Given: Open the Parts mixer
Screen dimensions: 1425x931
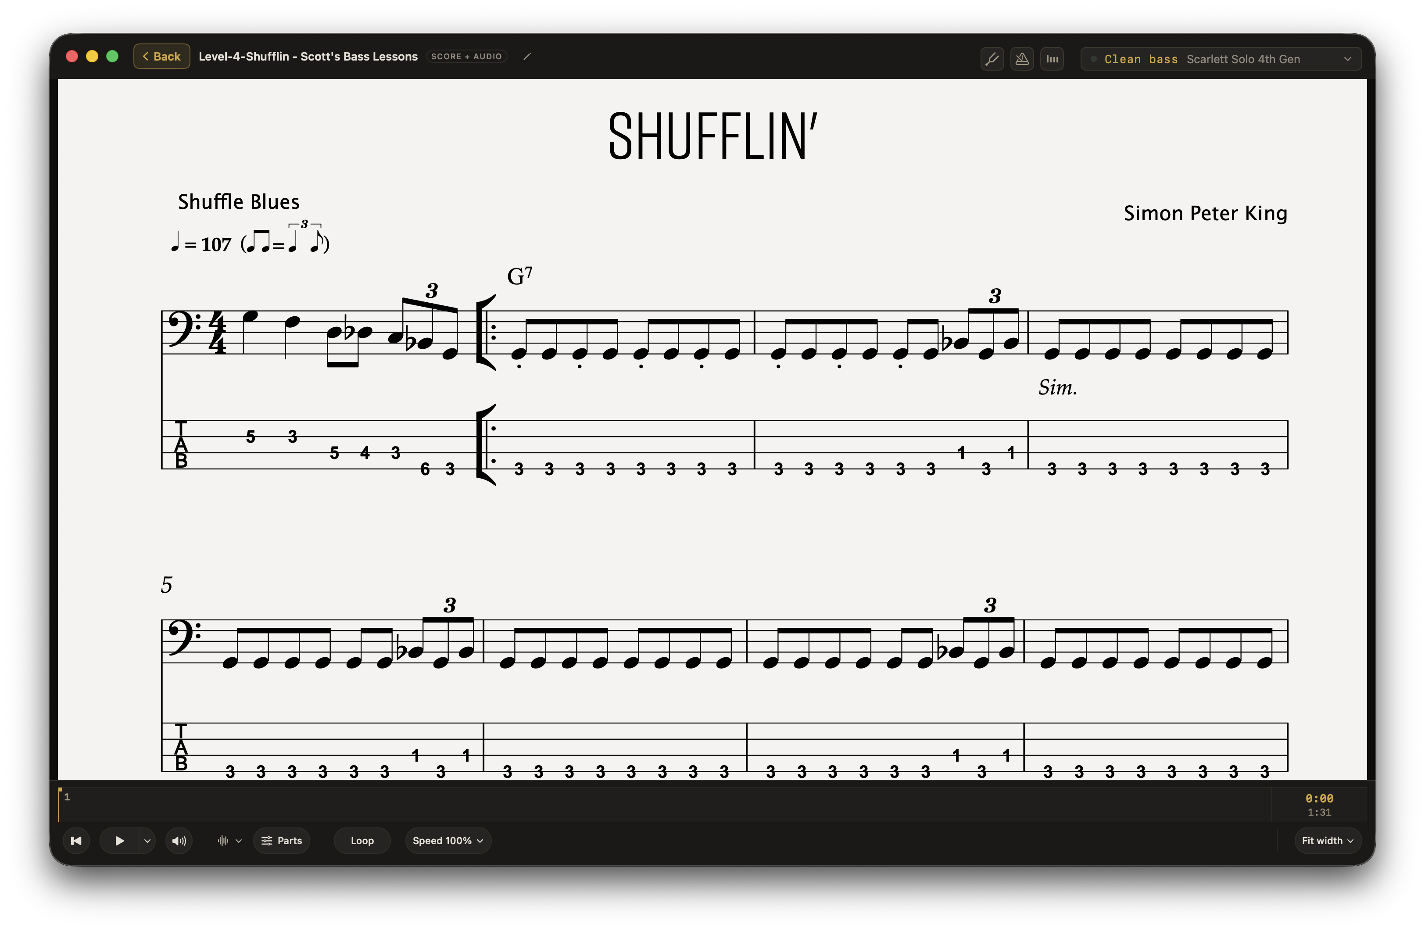Looking at the screenshot, I should (x=281, y=841).
